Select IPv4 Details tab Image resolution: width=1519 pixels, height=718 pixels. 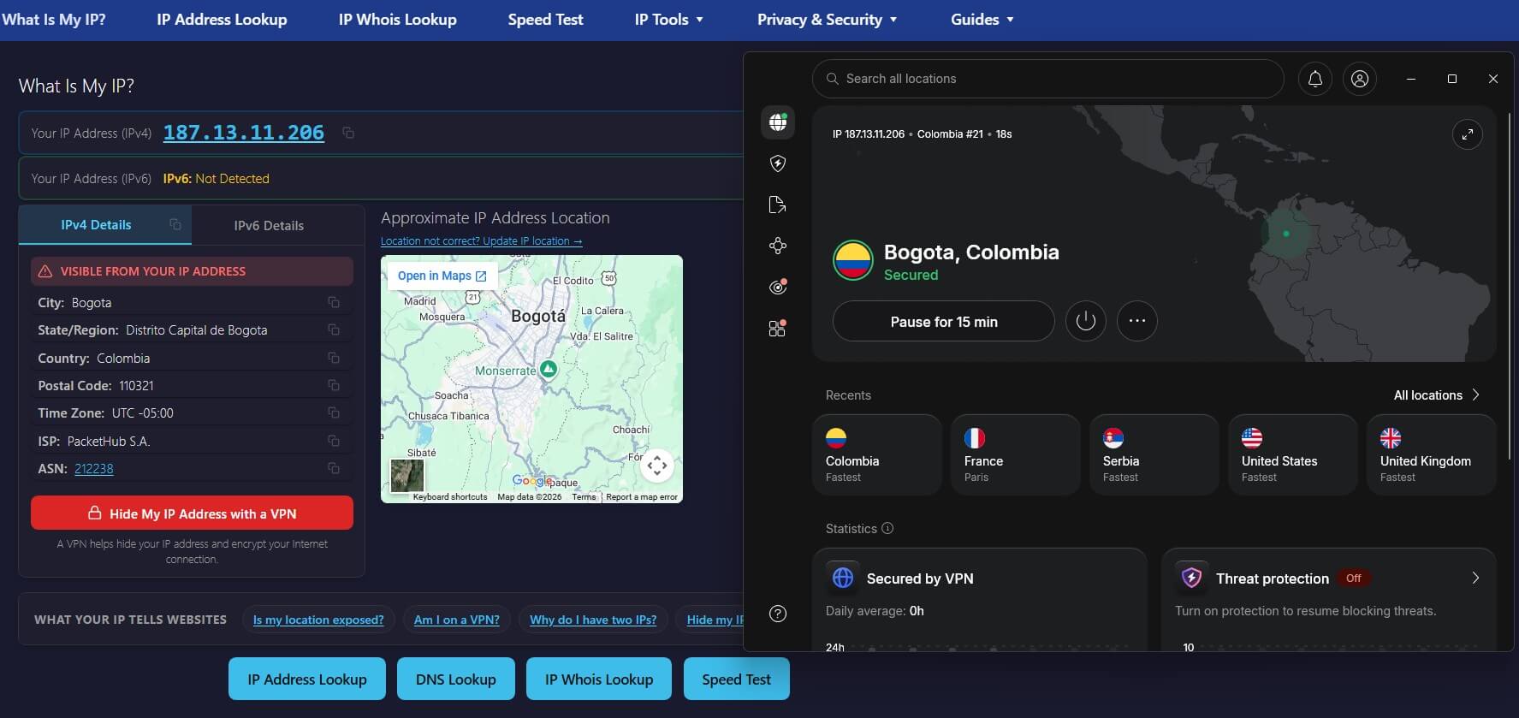pos(96,225)
